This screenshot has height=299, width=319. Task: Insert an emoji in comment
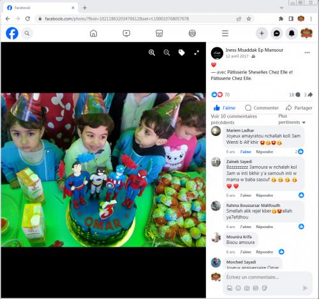coord(238,288)
